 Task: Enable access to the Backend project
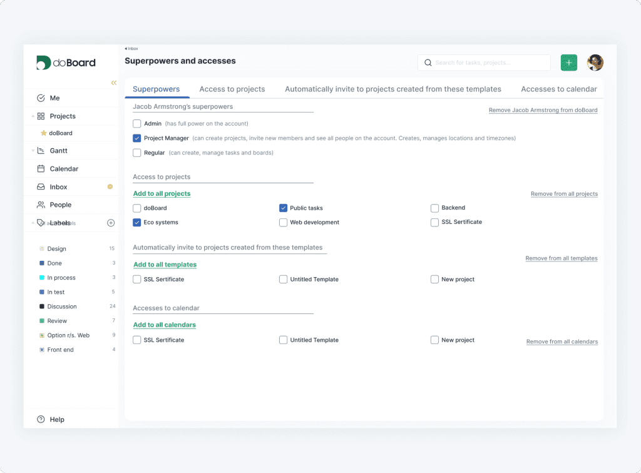434,208
